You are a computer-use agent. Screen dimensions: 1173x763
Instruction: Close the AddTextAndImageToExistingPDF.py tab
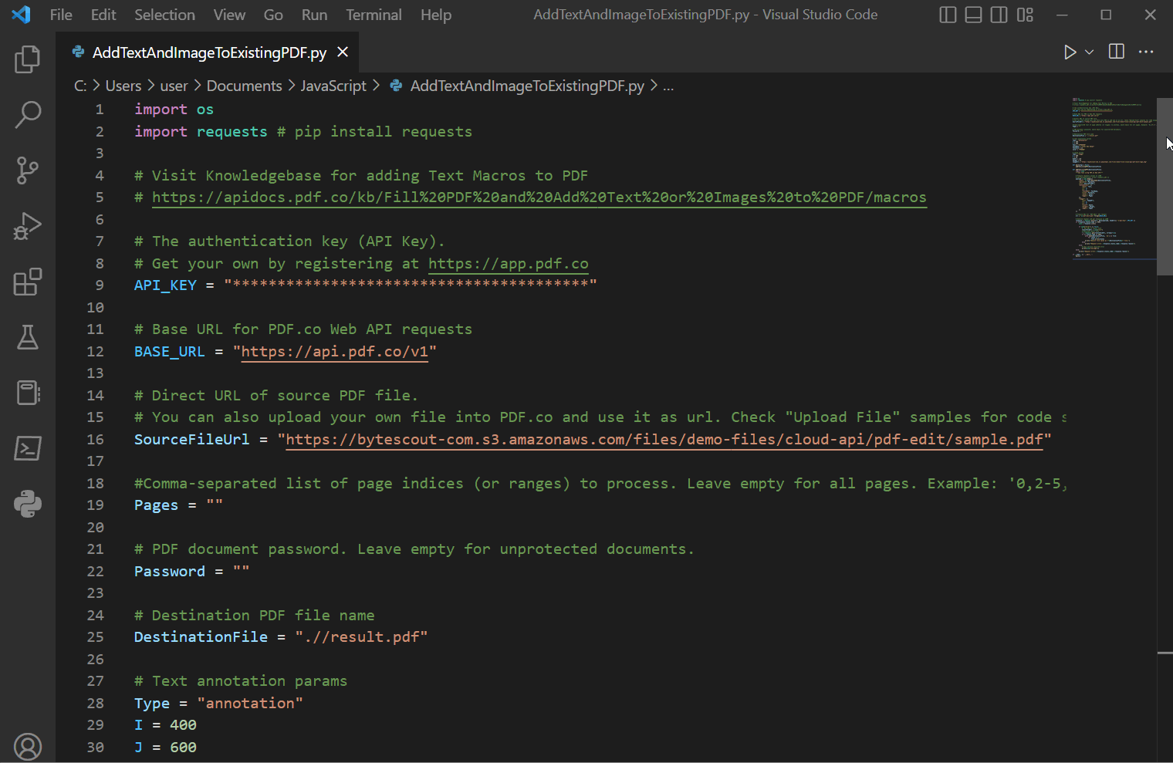[x=343, y=52]
